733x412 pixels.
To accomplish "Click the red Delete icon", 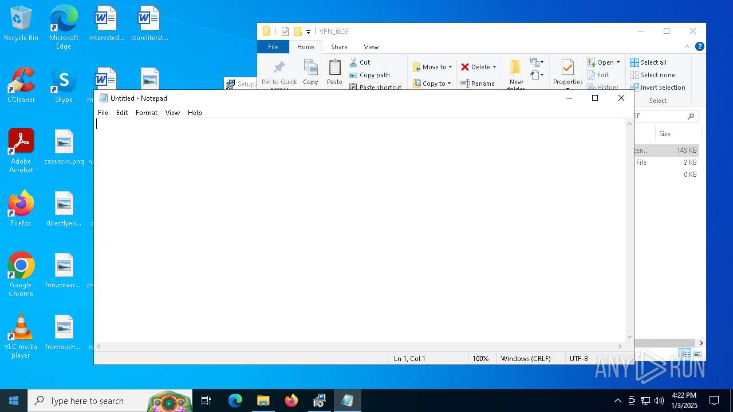I will click(465, 67).
